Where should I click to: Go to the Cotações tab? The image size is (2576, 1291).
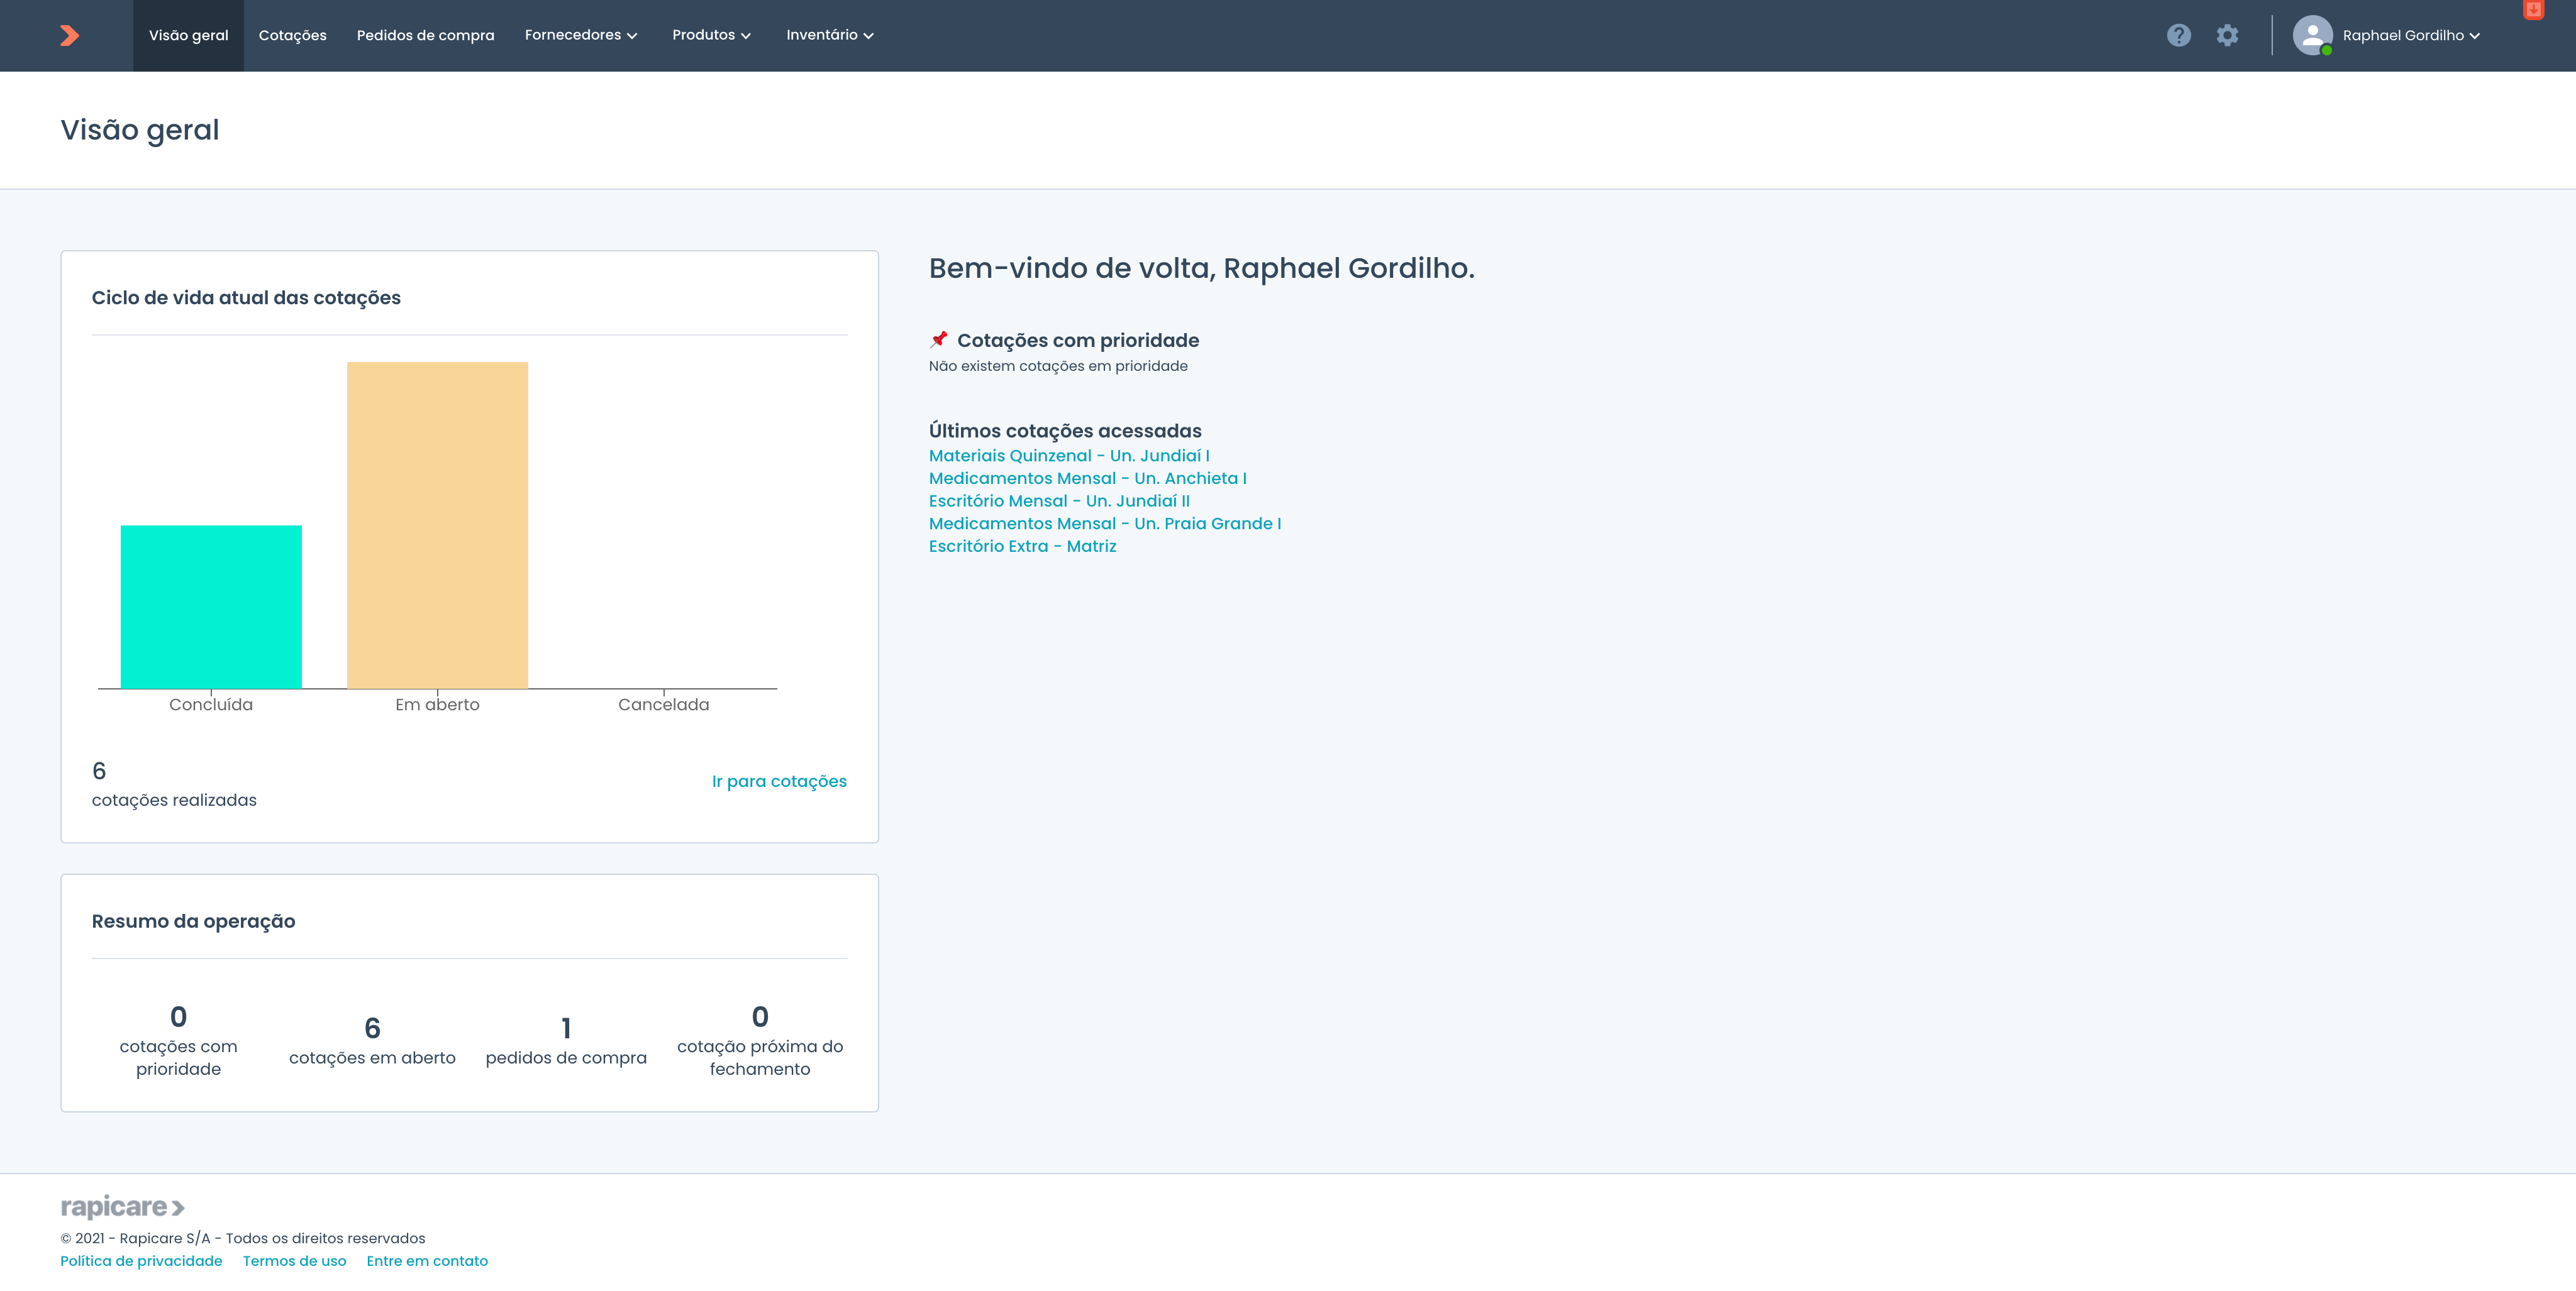(292, 36)
